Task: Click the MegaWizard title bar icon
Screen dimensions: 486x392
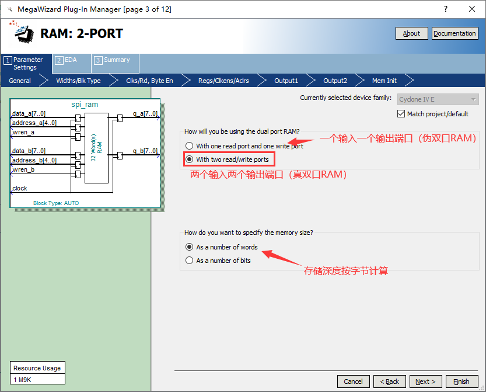Action: 9,9
